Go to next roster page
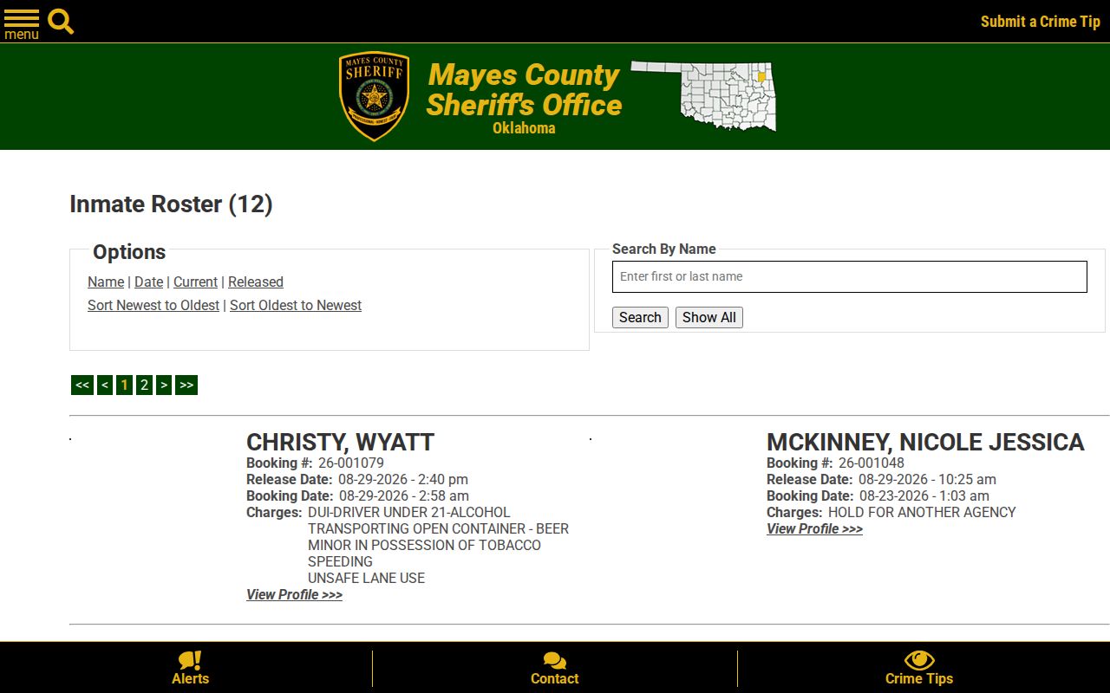 pos(164,385)
